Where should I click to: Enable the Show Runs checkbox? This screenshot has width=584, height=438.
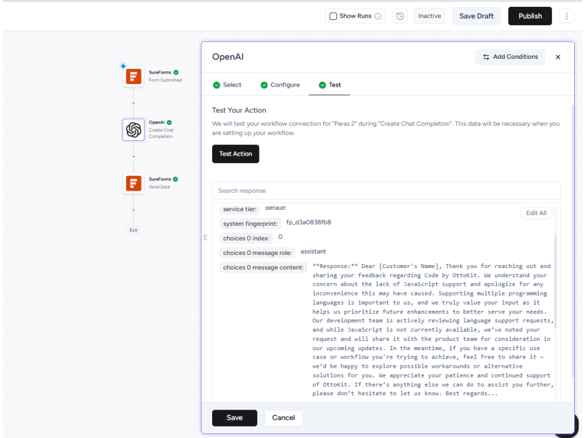pos(333,16)
